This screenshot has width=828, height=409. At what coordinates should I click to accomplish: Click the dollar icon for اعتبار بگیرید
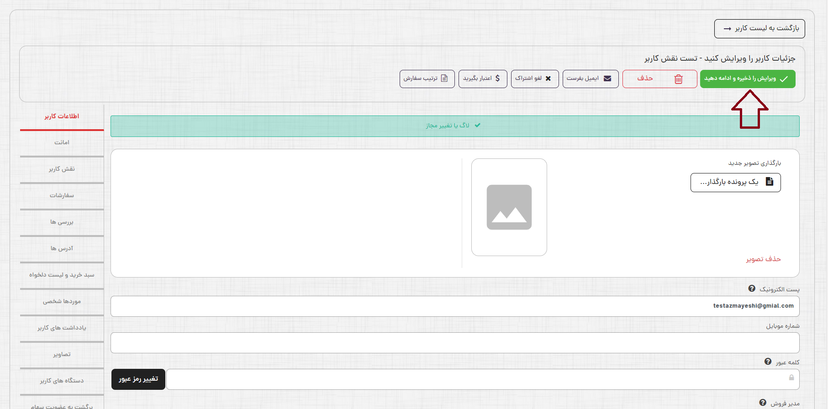pos(497,79)
